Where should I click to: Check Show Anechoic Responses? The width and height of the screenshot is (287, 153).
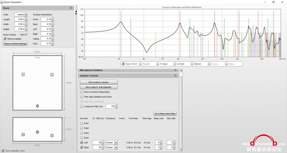click(x=82, y=92)
